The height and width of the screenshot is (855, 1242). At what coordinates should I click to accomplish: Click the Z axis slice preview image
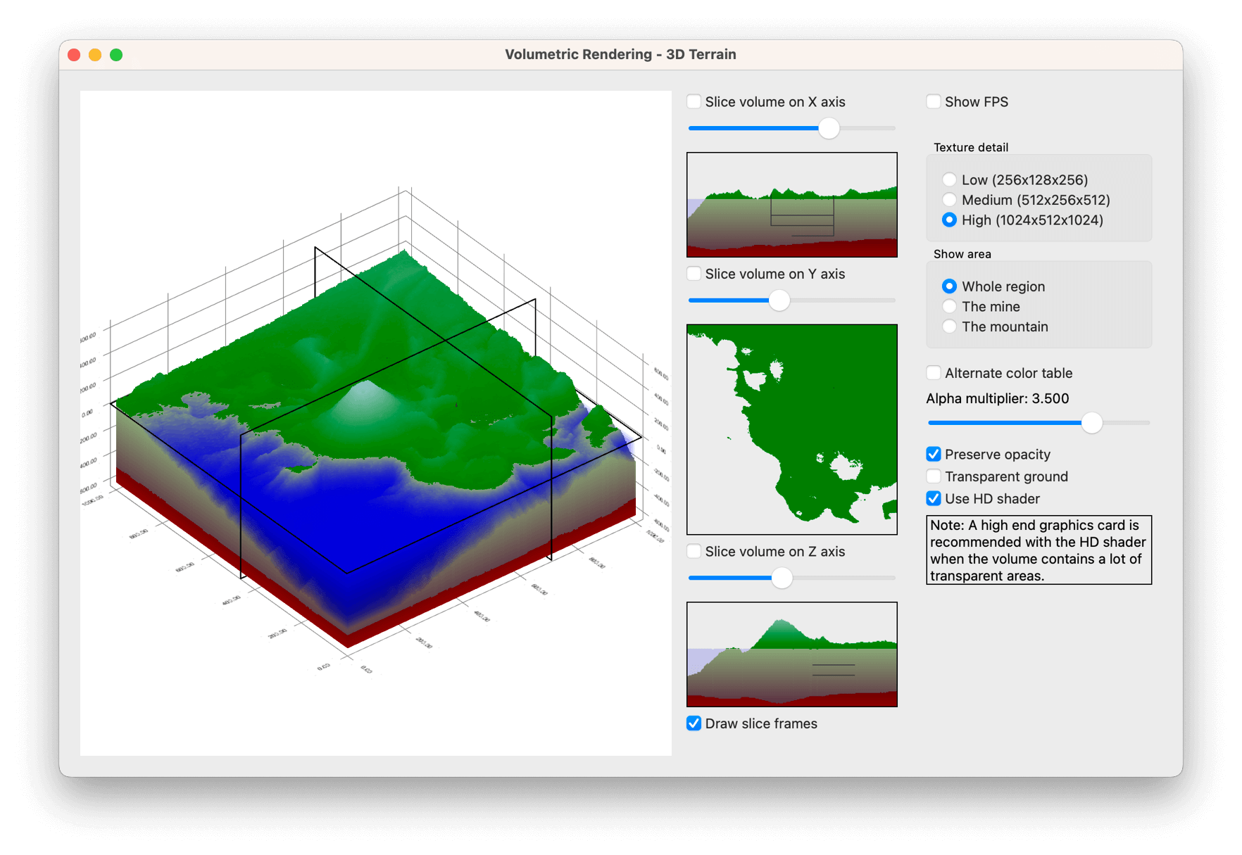click(791, 654)
